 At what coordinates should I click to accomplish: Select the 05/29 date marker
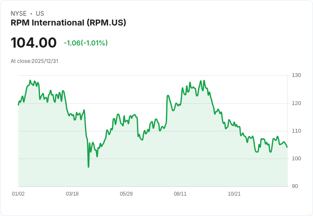coord(126,194)
